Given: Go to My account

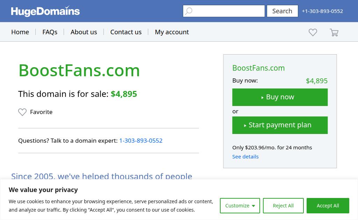Looking at the screenshot, I should click(172, 32).
